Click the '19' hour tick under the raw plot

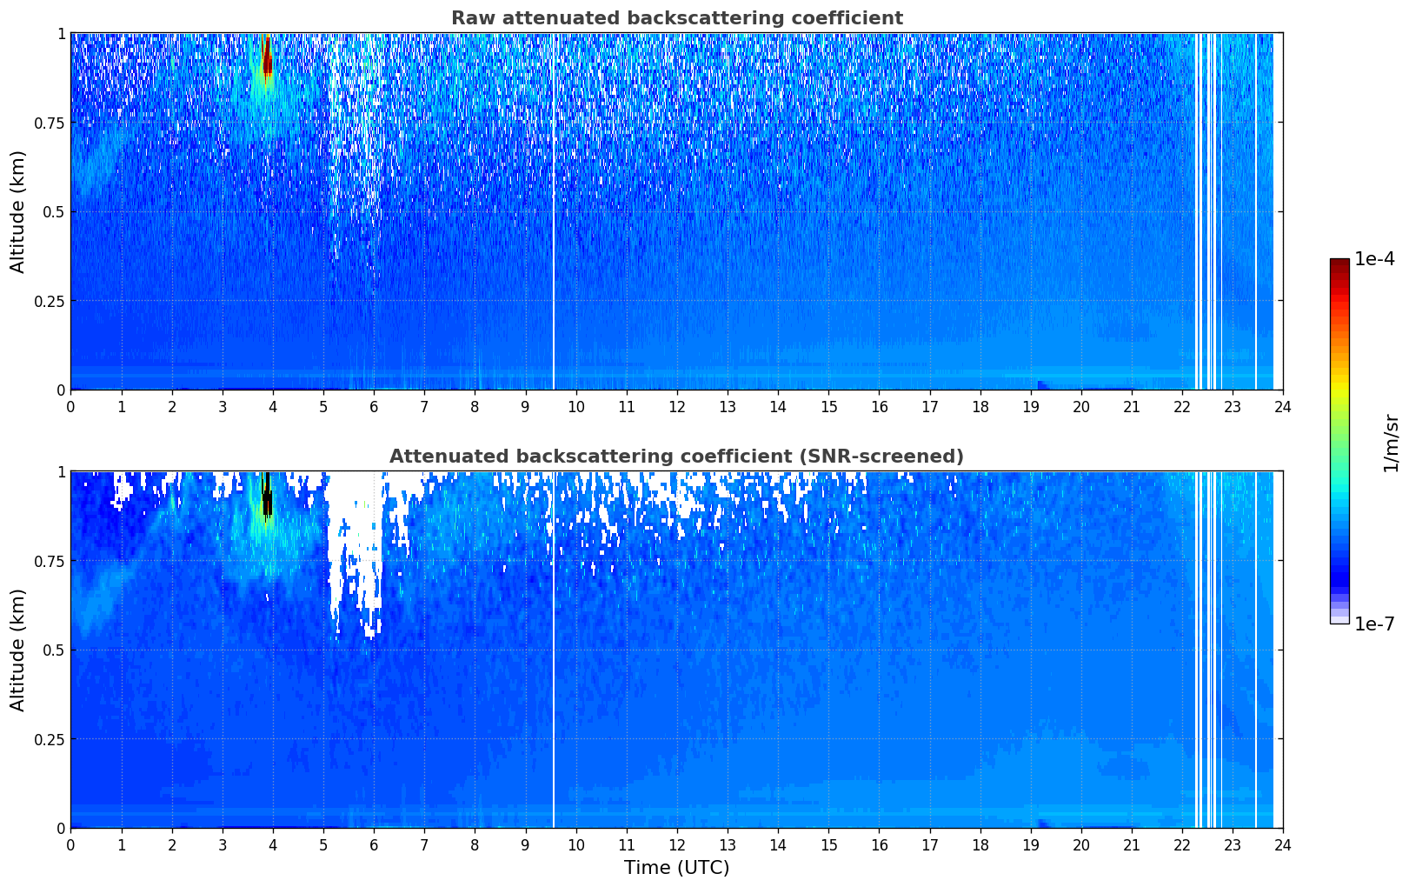pyautogui.click(x=1030, y=406)
